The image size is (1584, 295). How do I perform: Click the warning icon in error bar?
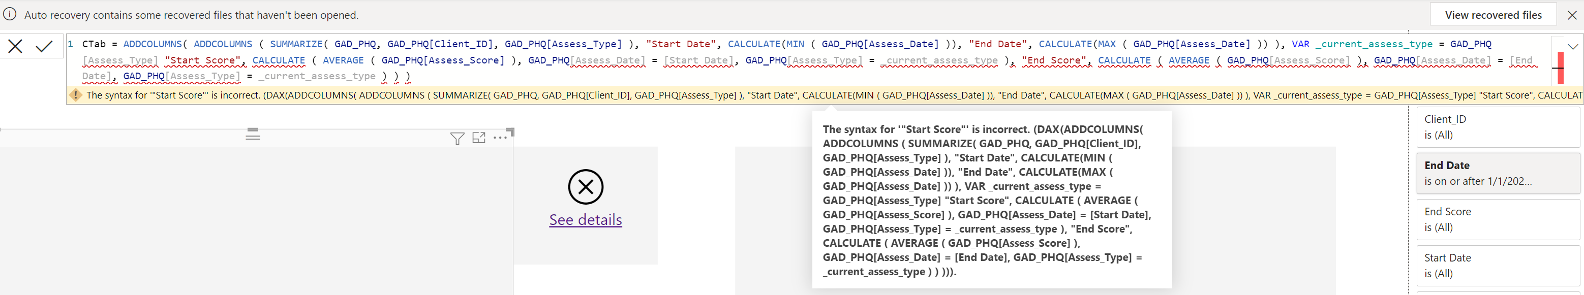coord(76,95)
